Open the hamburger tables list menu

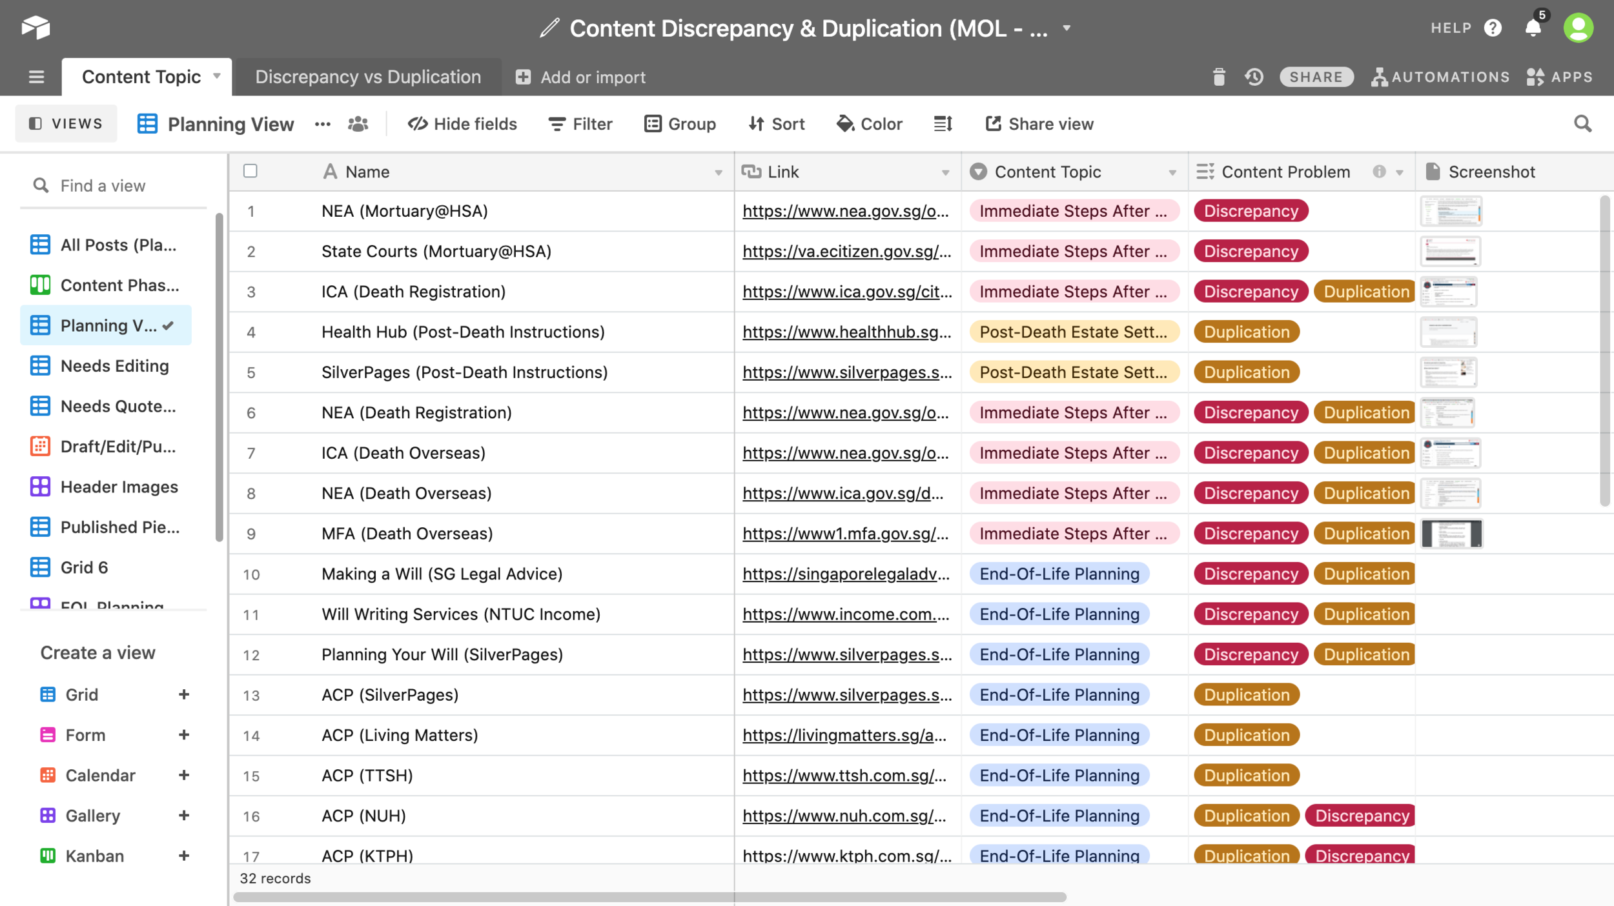pos(36,77)
